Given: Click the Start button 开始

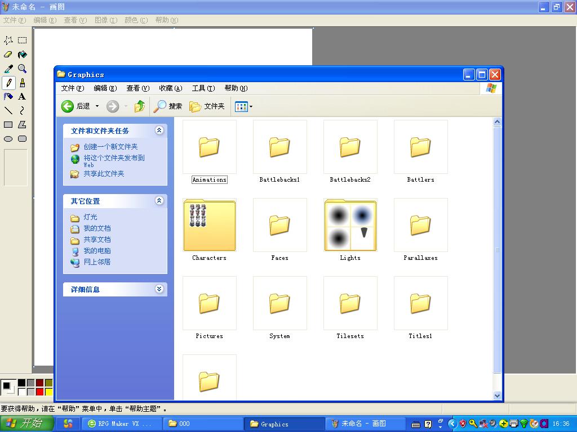Looking at the screenshot, I should [27, 424].
